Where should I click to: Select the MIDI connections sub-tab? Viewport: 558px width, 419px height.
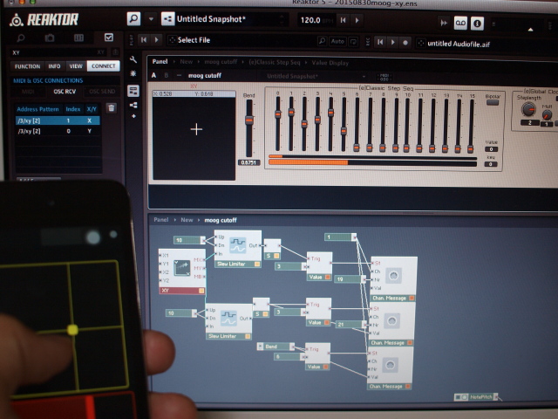(x=28, y=92)
